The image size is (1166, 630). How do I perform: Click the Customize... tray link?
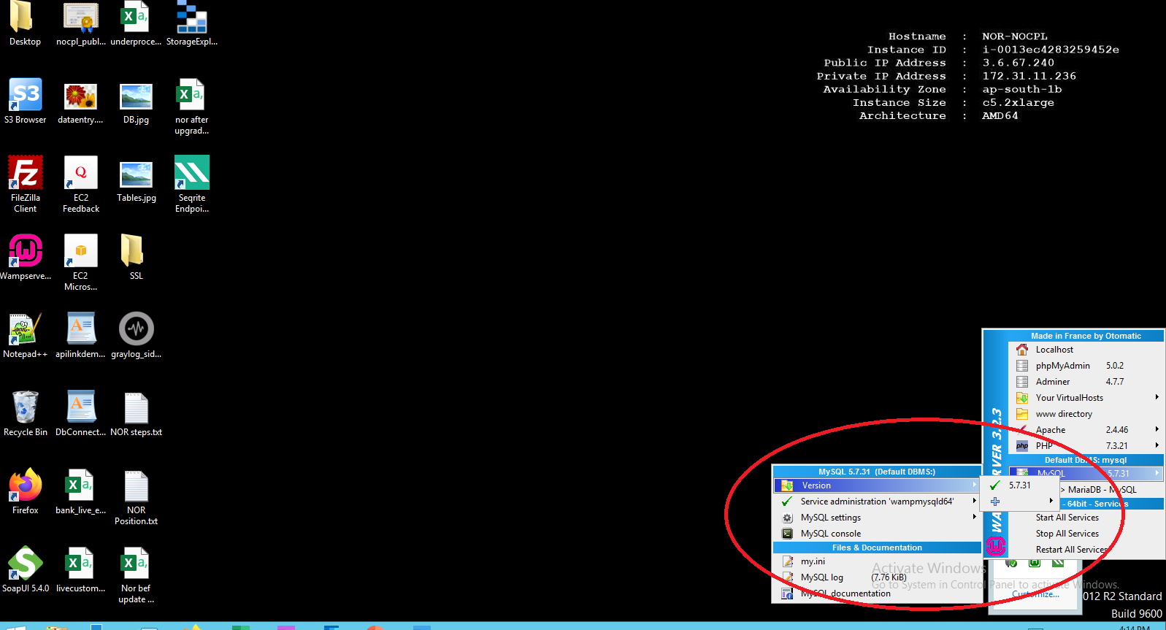1035,594
